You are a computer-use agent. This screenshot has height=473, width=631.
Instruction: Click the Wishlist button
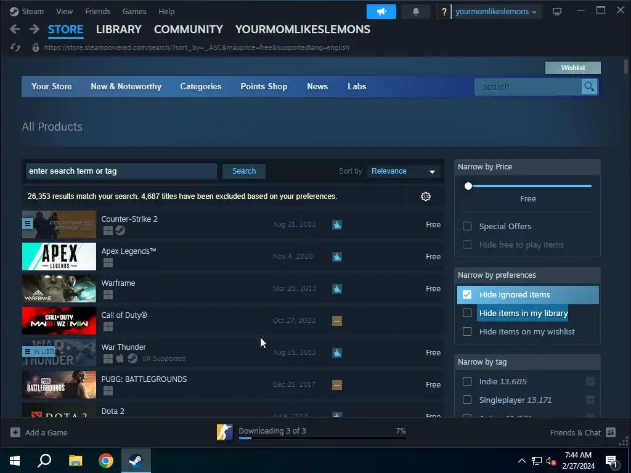(x=572, y=68)
